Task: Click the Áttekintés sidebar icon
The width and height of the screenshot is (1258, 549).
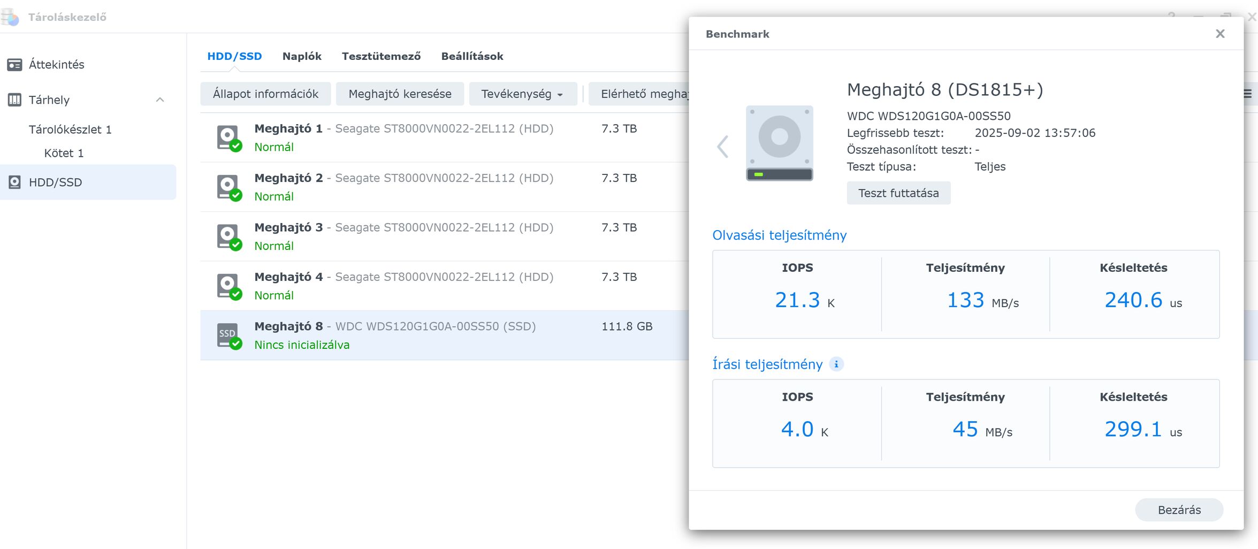Action: (14, 65)
